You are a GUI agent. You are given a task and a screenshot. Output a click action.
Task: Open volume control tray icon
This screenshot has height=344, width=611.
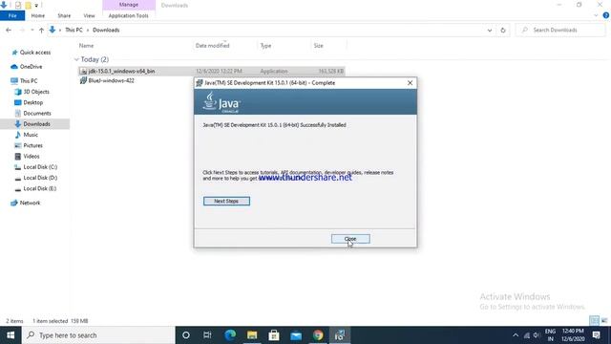tap(537, 335)
